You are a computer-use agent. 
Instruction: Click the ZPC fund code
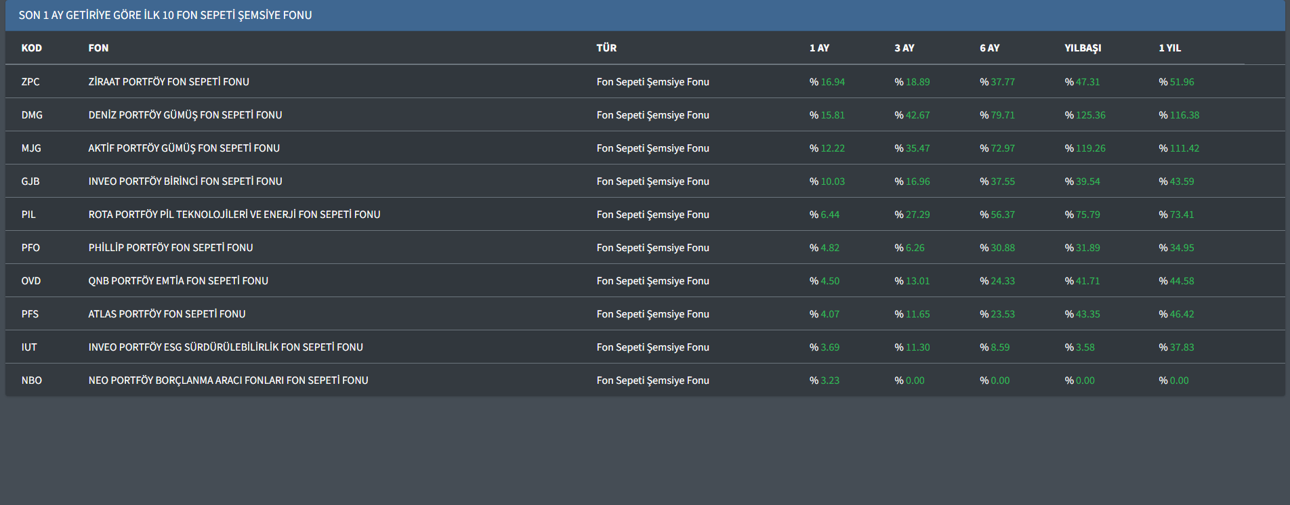(30, 82)
